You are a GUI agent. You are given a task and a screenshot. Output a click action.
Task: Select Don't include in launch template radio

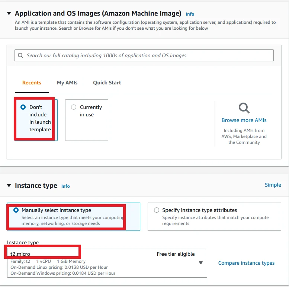click(23, 107)
